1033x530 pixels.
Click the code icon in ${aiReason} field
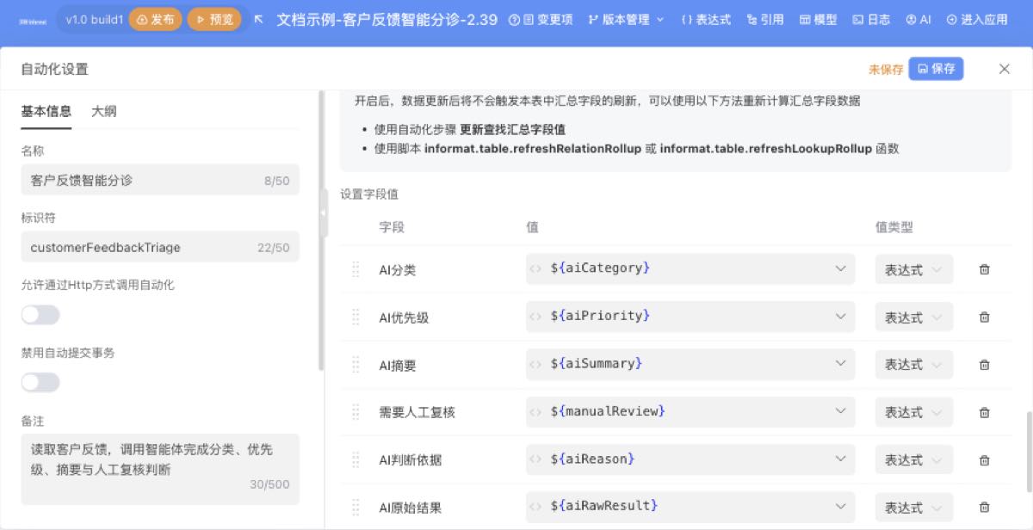535,459
